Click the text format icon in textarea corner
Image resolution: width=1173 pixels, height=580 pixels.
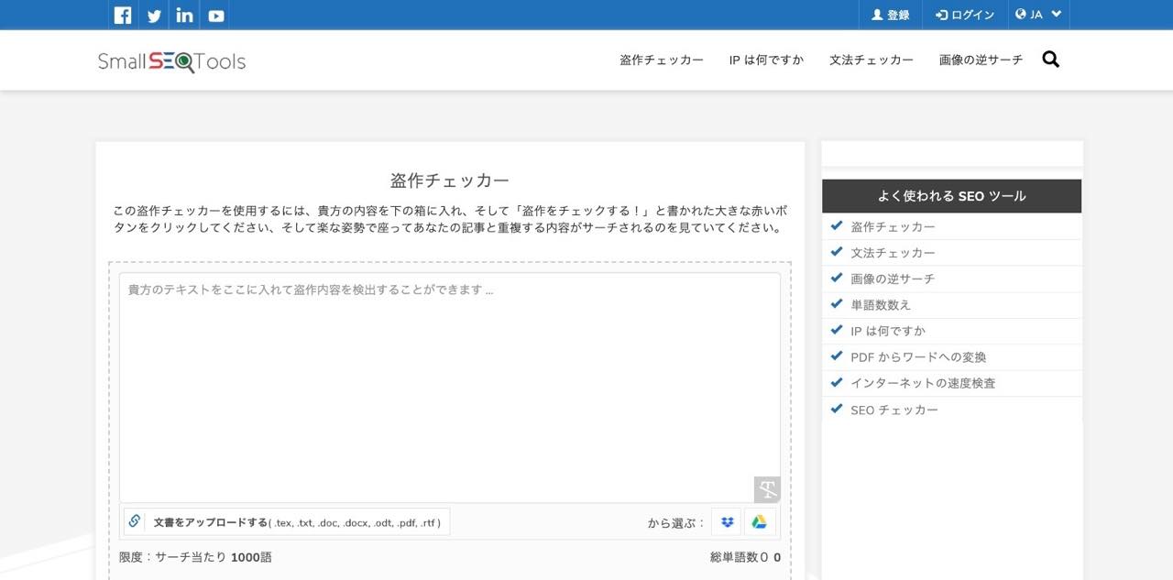pyautogui.click(x=767, y=489)
